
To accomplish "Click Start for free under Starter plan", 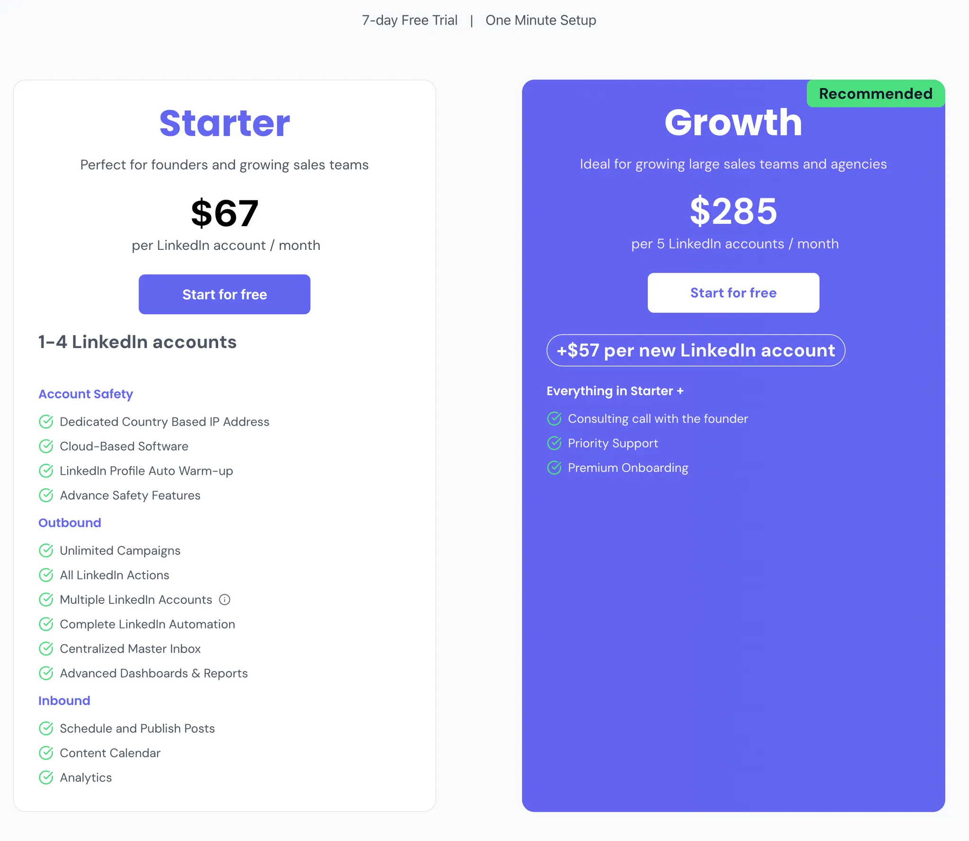I will coord(224,294).
